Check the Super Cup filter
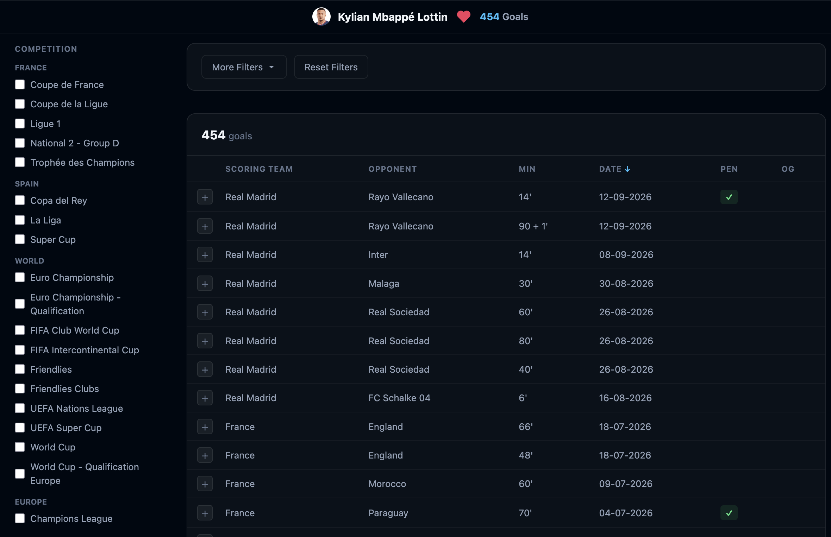The height and width of the screenshot is (537, 831). [x=20, y=239]
